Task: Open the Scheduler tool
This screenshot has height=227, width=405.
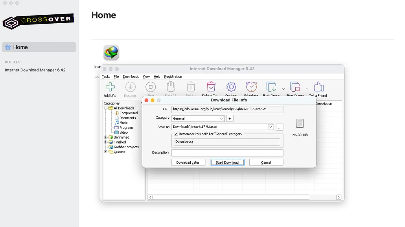Action: (x=251, y=86)
